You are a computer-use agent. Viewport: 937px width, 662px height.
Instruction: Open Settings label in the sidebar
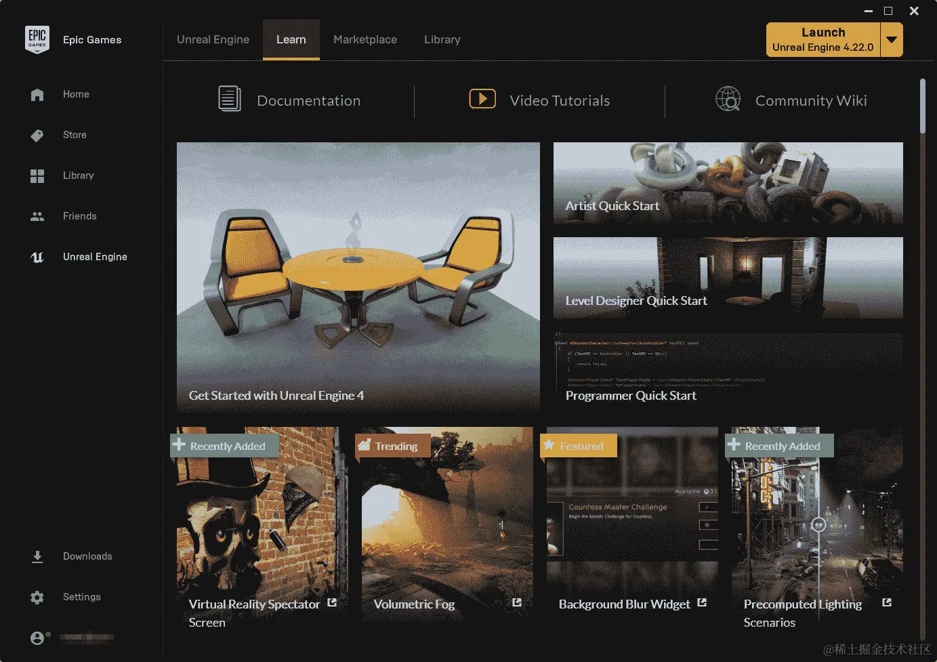click(x=82, y=597)
